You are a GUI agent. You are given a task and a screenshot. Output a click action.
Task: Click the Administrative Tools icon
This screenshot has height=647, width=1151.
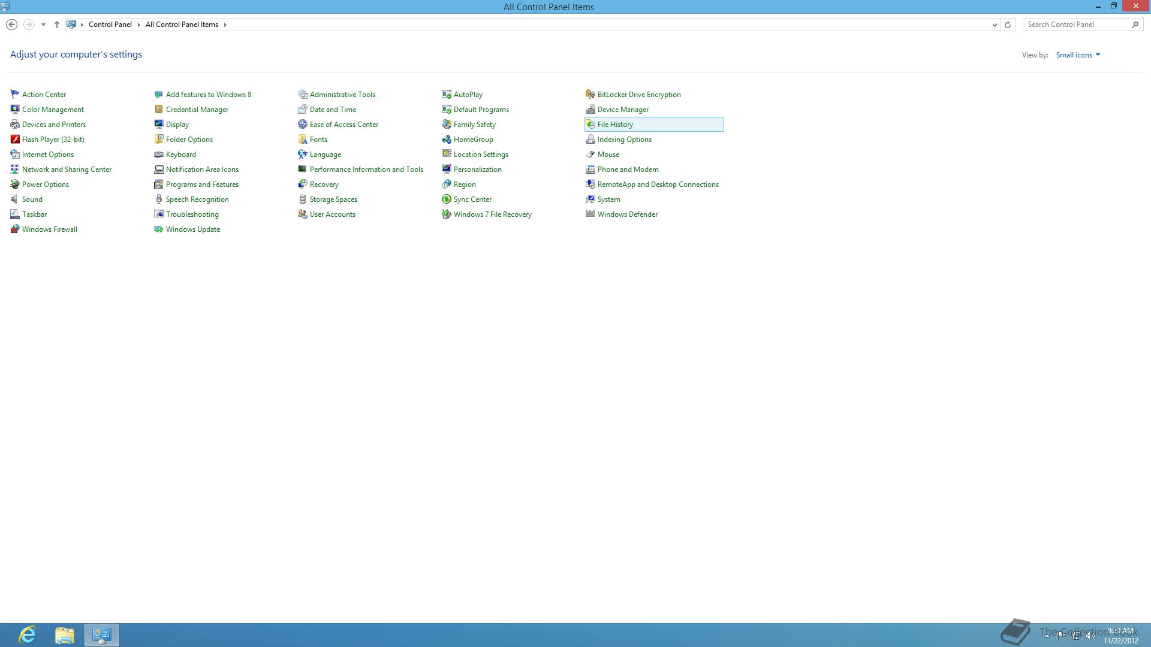point(303,94)
